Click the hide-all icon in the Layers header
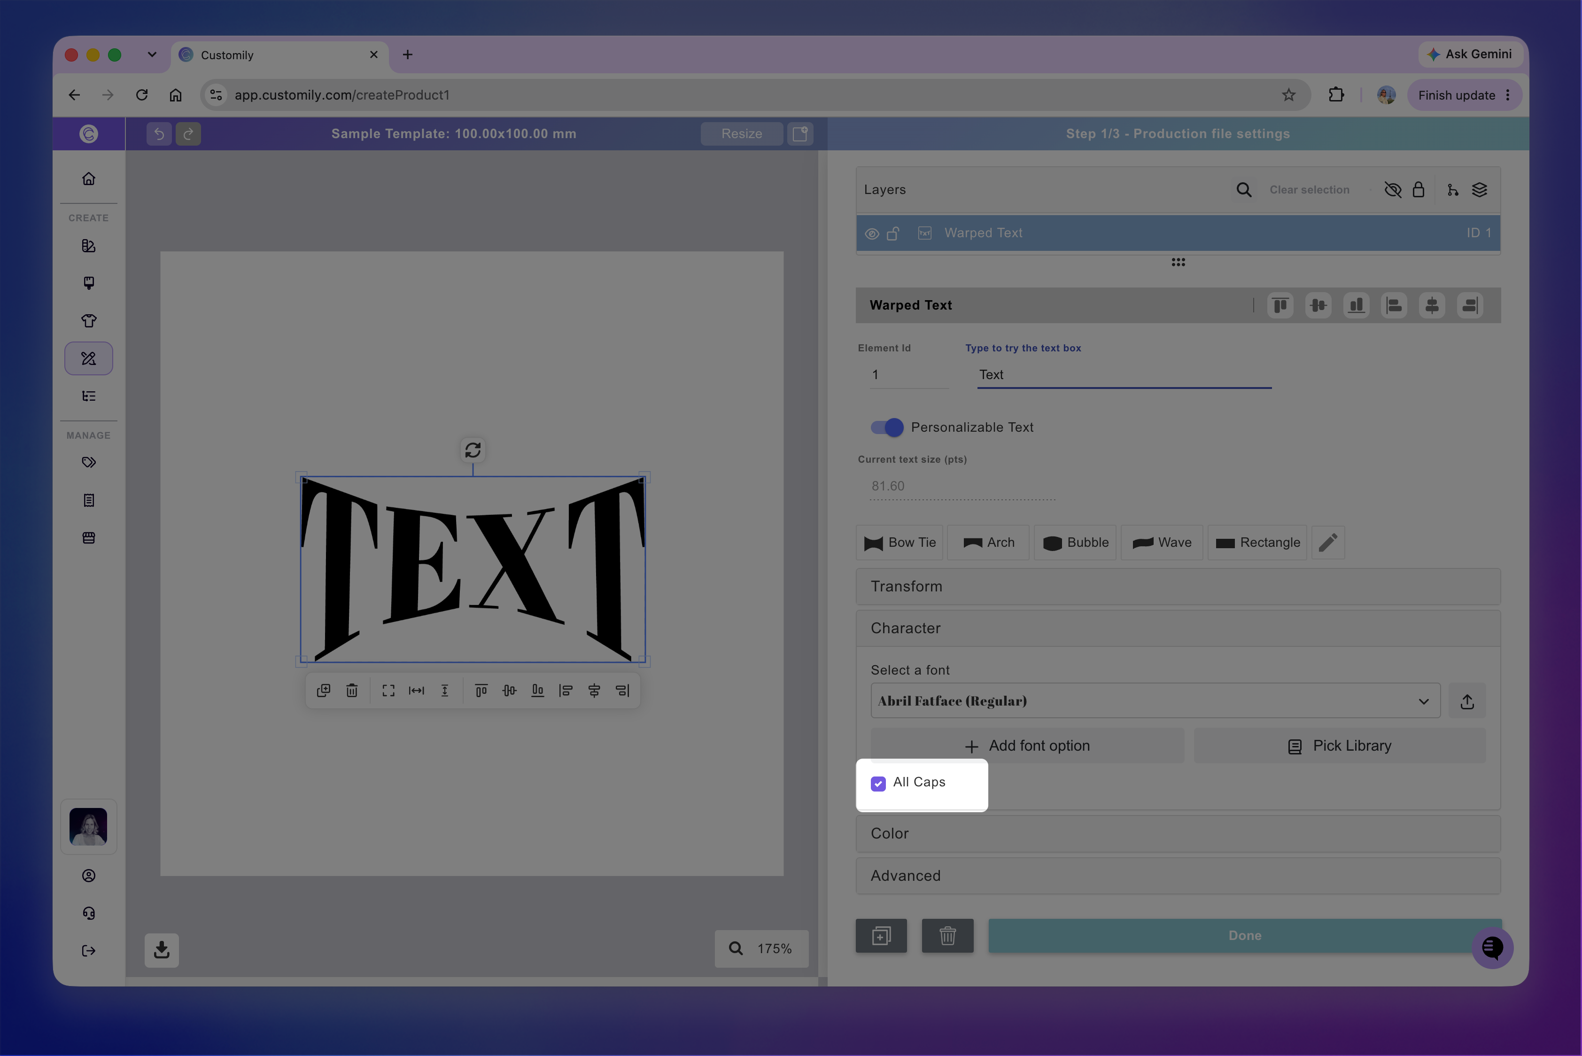 1393,190
